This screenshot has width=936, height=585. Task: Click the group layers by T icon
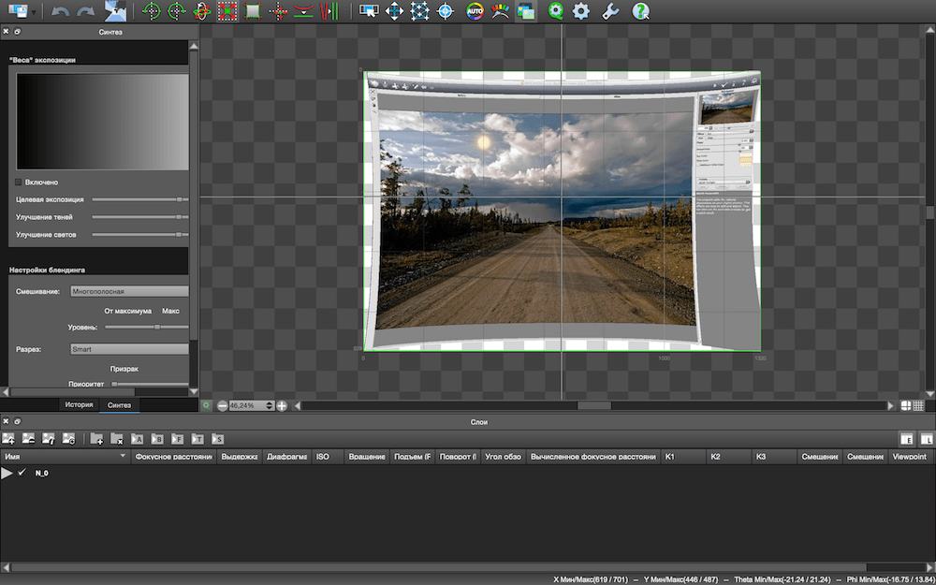click(197, 439)
